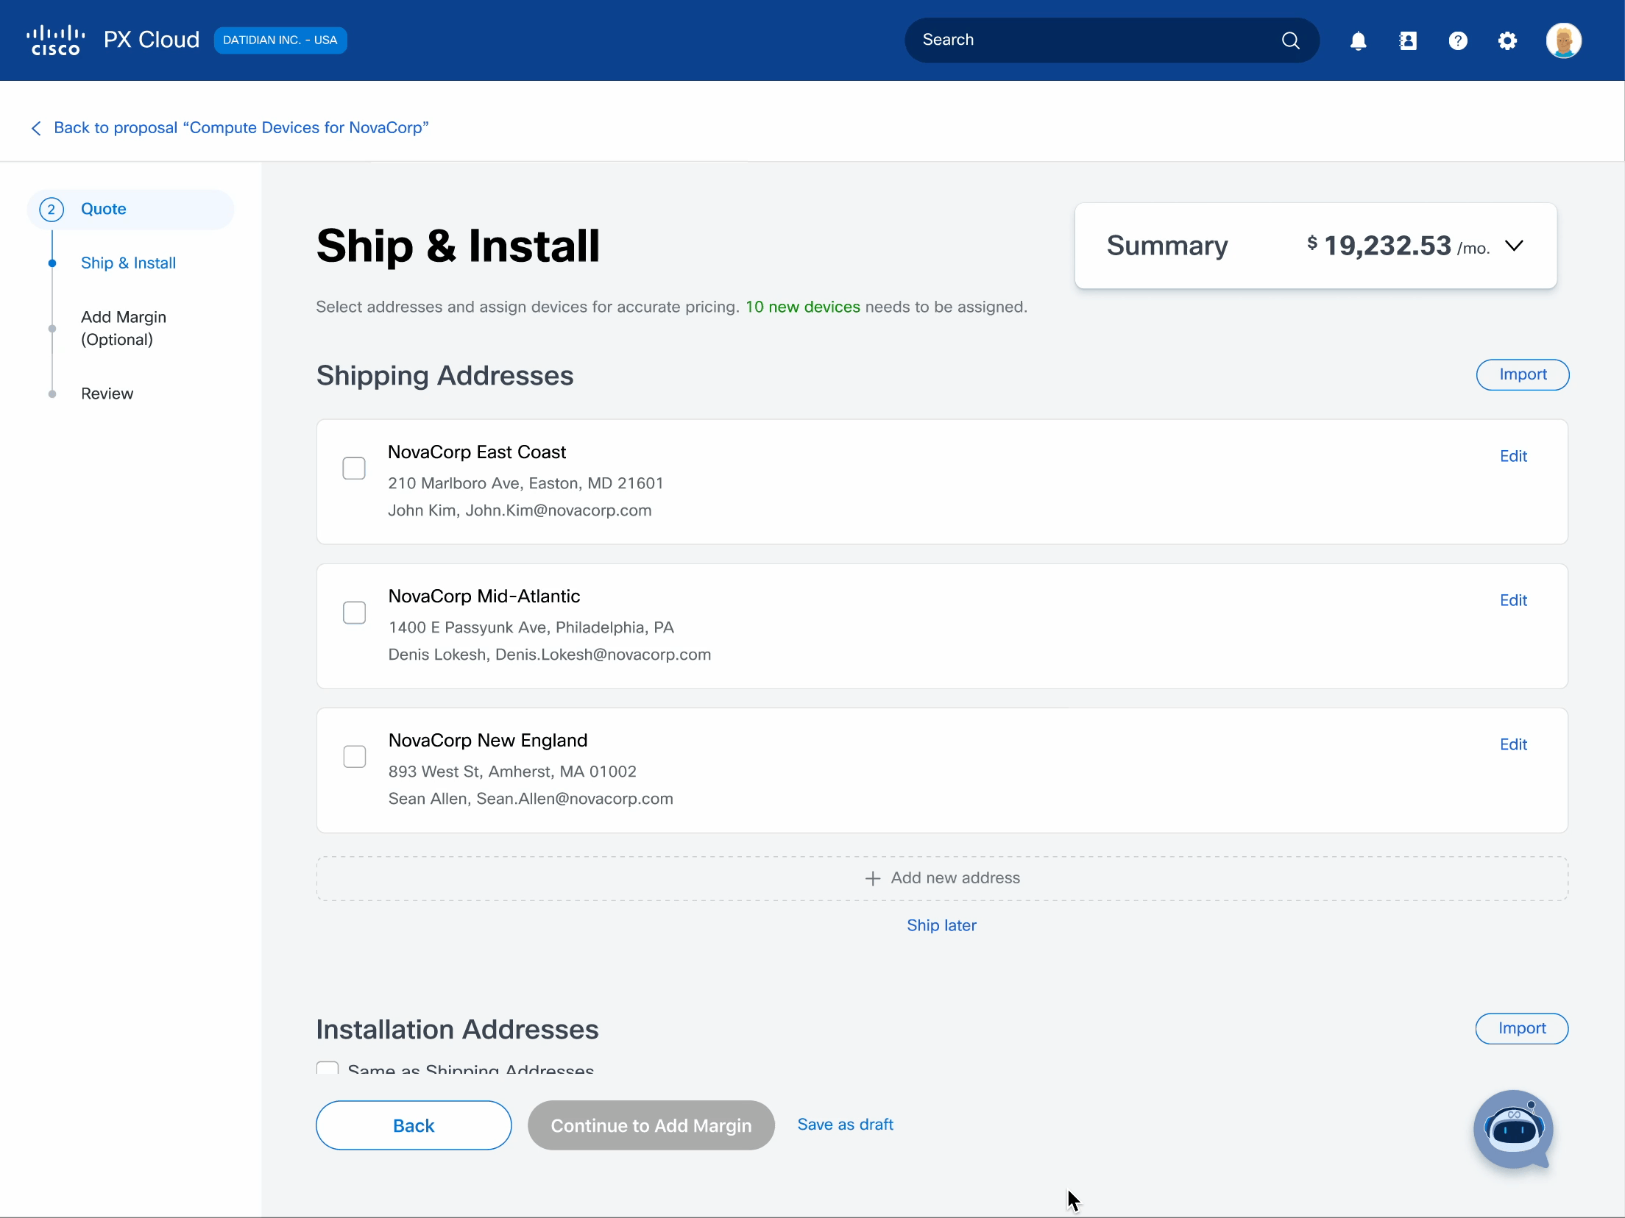Expand the Summary chevron
This screenshot has height=1218, width=1625.
(1514, 246)
